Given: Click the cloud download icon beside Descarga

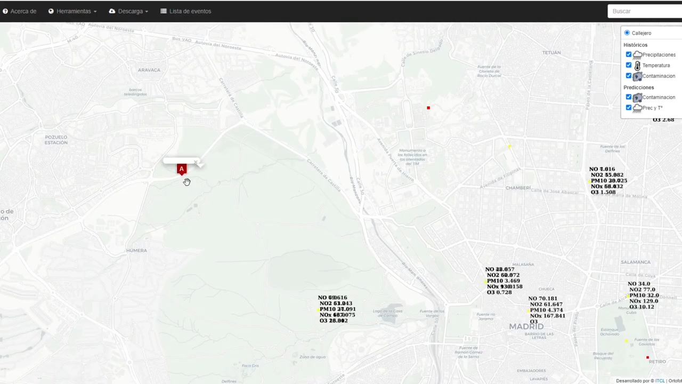Looking at the screenshot, I should tap(112, 11).
